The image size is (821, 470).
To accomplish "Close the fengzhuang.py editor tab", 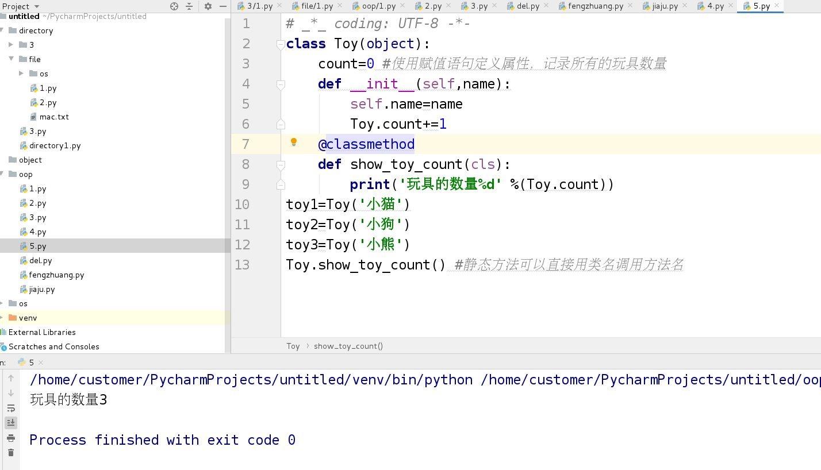I will coord(630,6).
